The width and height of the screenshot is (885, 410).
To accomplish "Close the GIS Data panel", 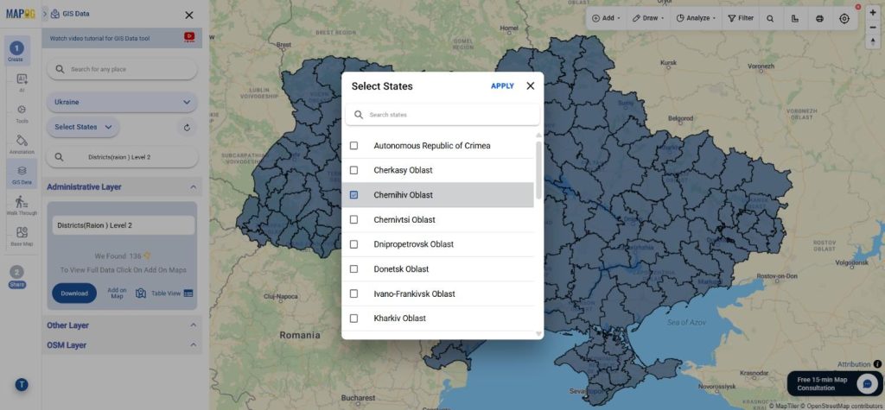I will point(189,16).
